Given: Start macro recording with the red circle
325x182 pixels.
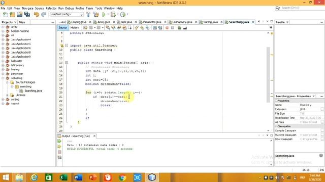Looking at the screenshot, I should [167, 28].
